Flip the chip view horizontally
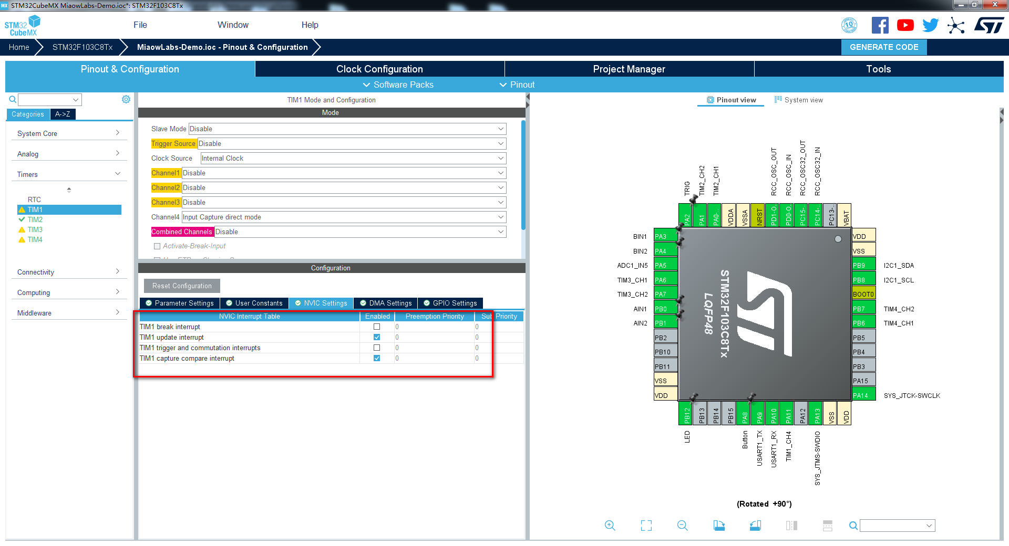The height and width of the screenshot is (546, 1009). pyautogui.click(x=791, y=526)
